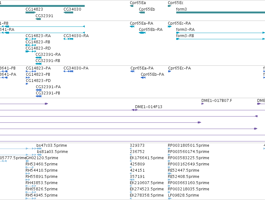
Task: Click EST LP09828.5prime label
Action: pyautogui.click(x=183, y=195)
